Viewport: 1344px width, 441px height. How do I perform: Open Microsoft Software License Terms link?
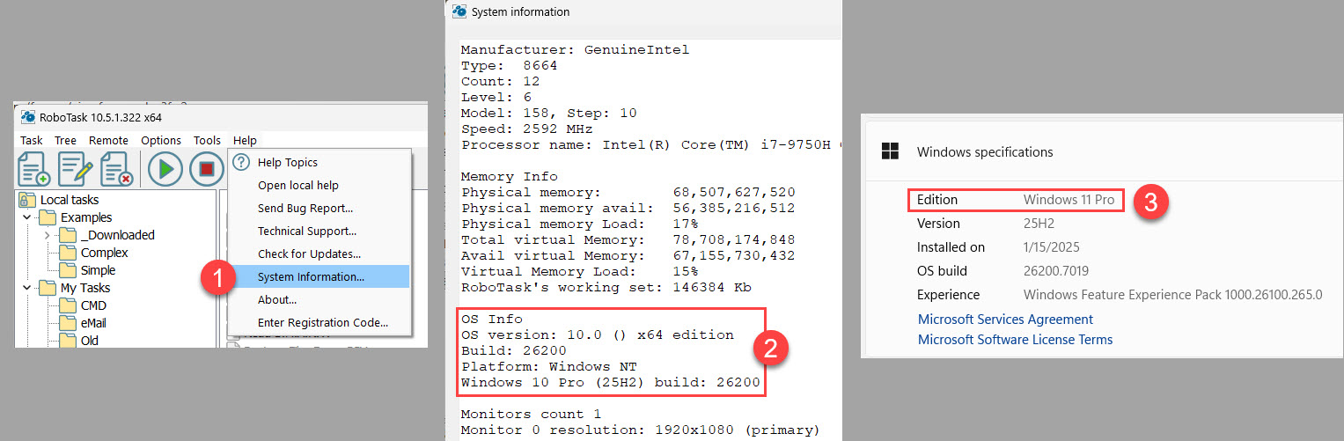point(1015,340)
